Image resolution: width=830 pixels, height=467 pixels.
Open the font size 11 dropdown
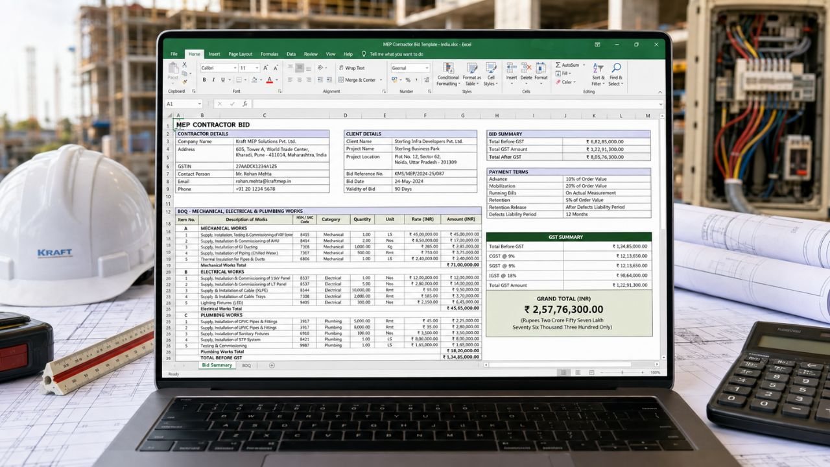click(x=257, y=67)
